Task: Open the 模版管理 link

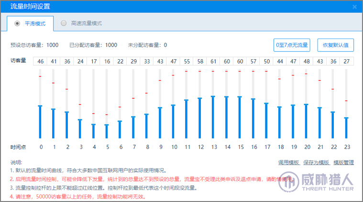Action: point(343,162)
